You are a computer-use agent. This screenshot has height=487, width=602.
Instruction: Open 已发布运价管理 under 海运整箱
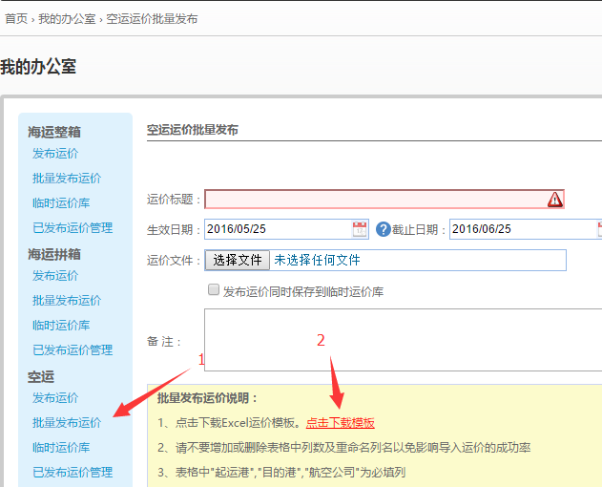(73, 228)
